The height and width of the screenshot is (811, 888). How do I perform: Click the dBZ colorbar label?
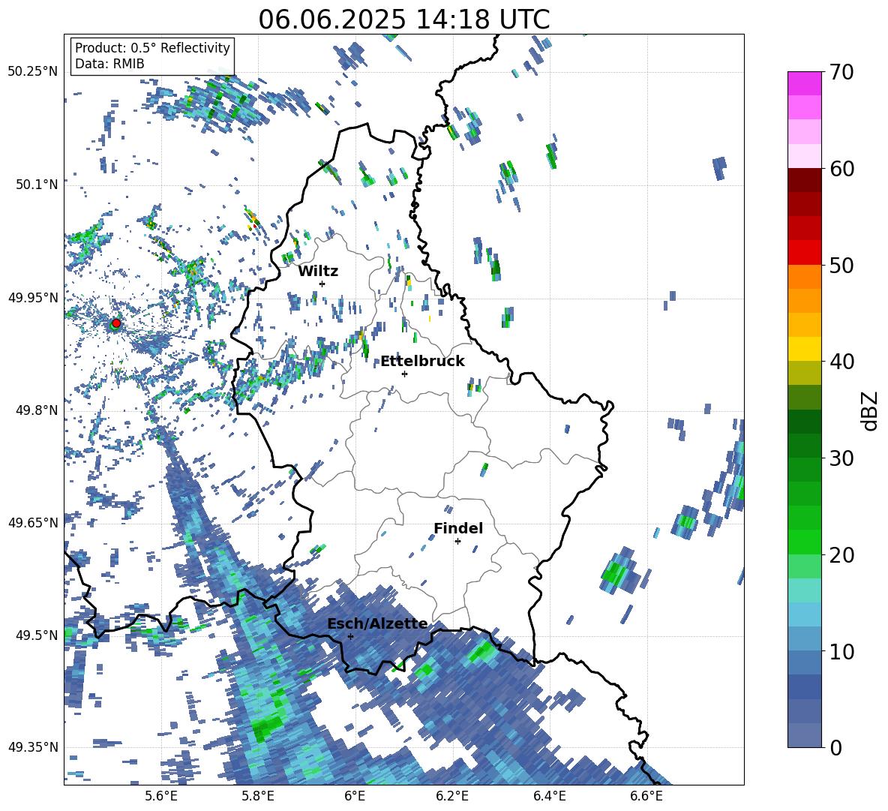870,410
